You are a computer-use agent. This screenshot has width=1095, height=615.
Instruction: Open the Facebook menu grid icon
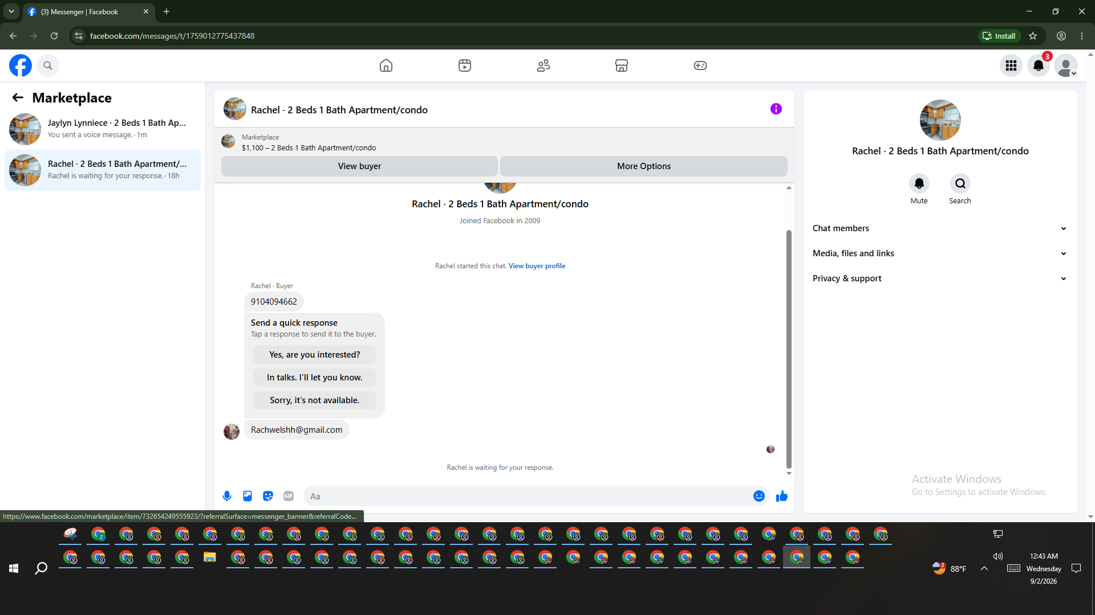tap(1011, 65)
